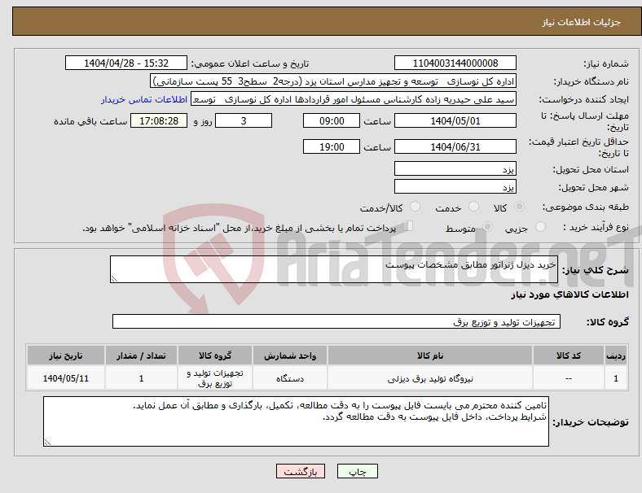Click the چاپ print button

358,471
